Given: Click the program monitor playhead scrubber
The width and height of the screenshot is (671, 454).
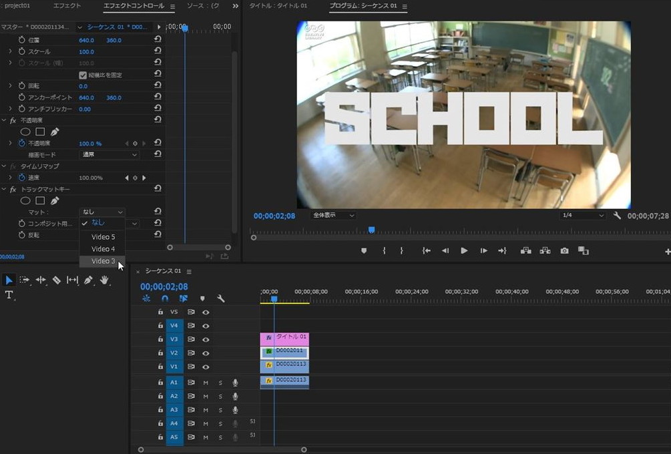Looking at the screenshot, I should [371, 230].
